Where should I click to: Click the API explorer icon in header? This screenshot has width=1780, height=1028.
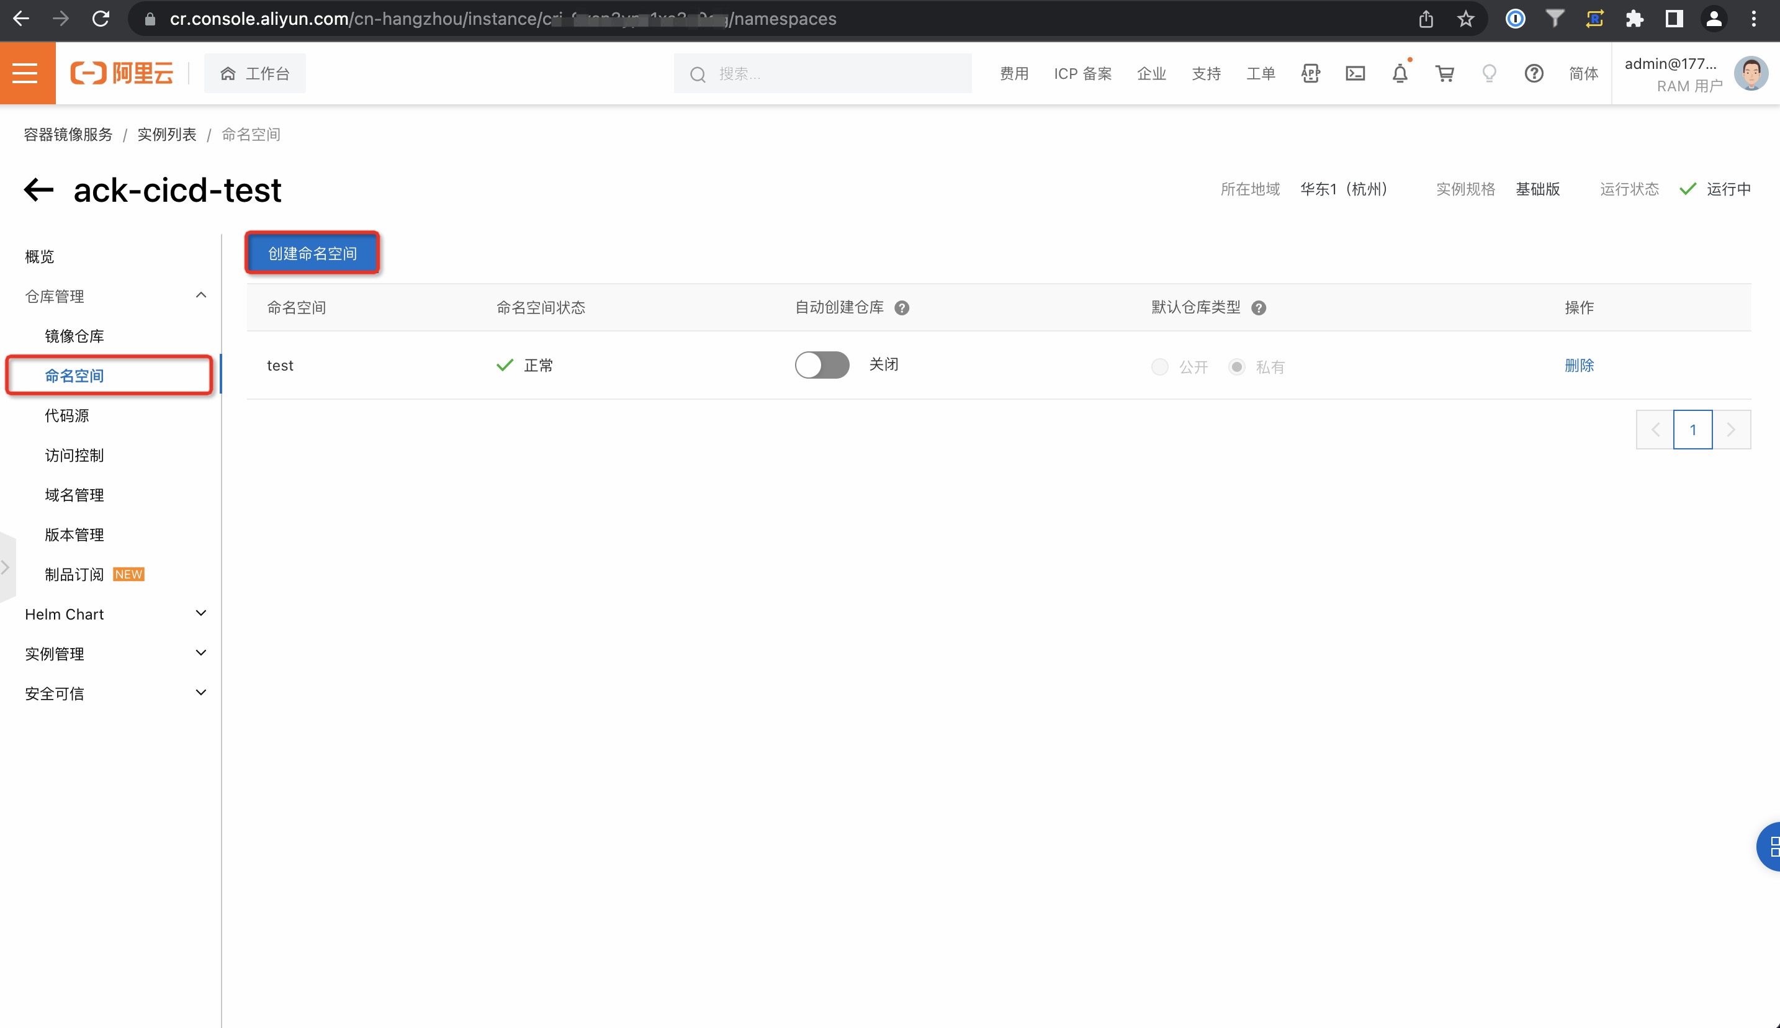[x=1311, y=73]
